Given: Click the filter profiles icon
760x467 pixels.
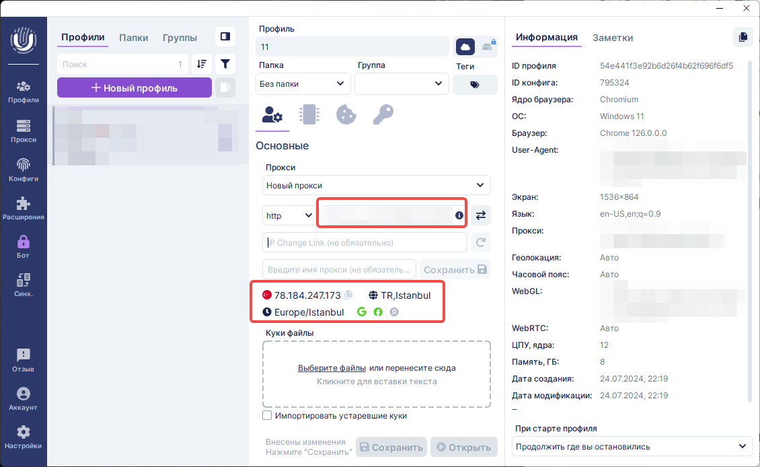Looking at the screenshot, I should (225, 64).
